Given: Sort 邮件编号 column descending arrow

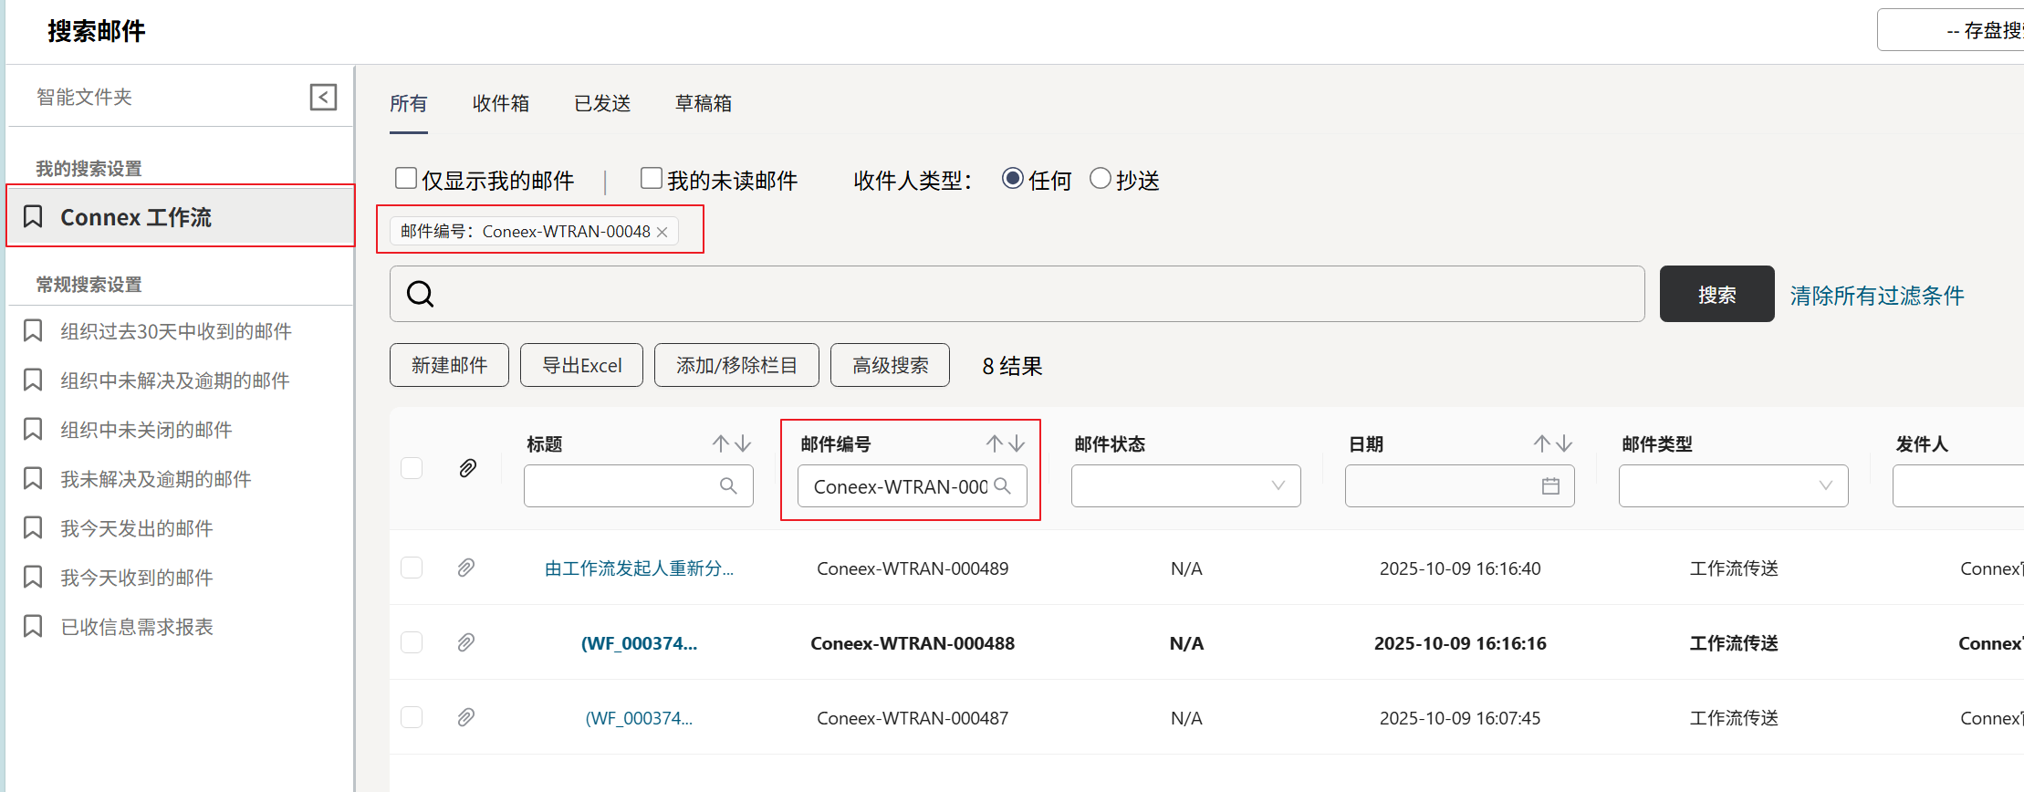Looking at the screenshot, I should click(x=1017, y=443).
